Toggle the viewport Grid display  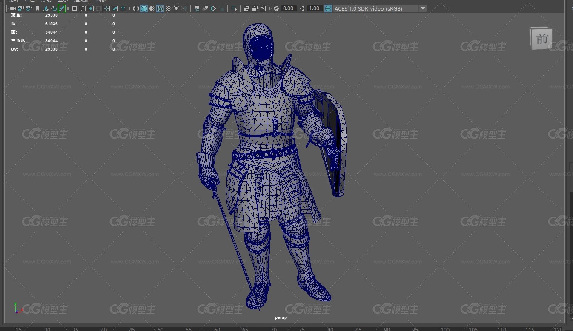click(x=74, y=8)
